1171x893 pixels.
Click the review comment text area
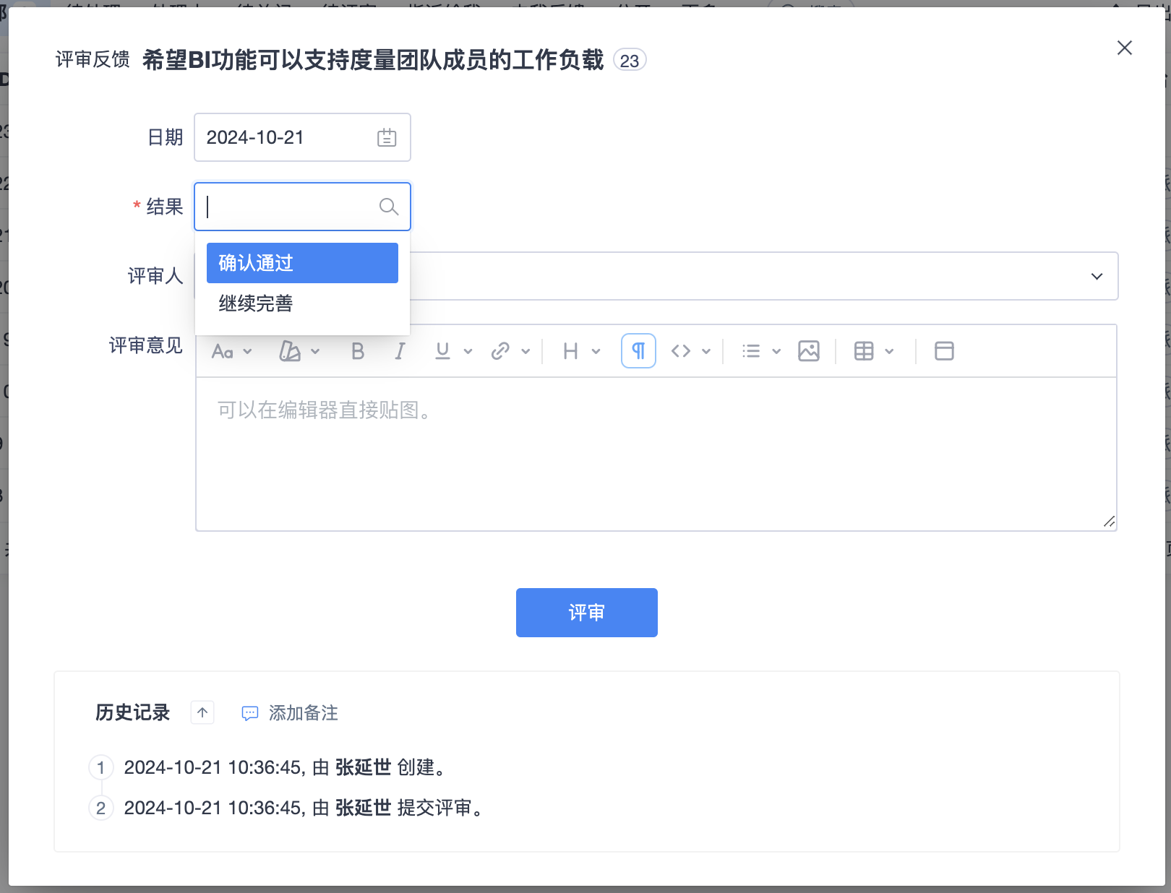(656, 454)
